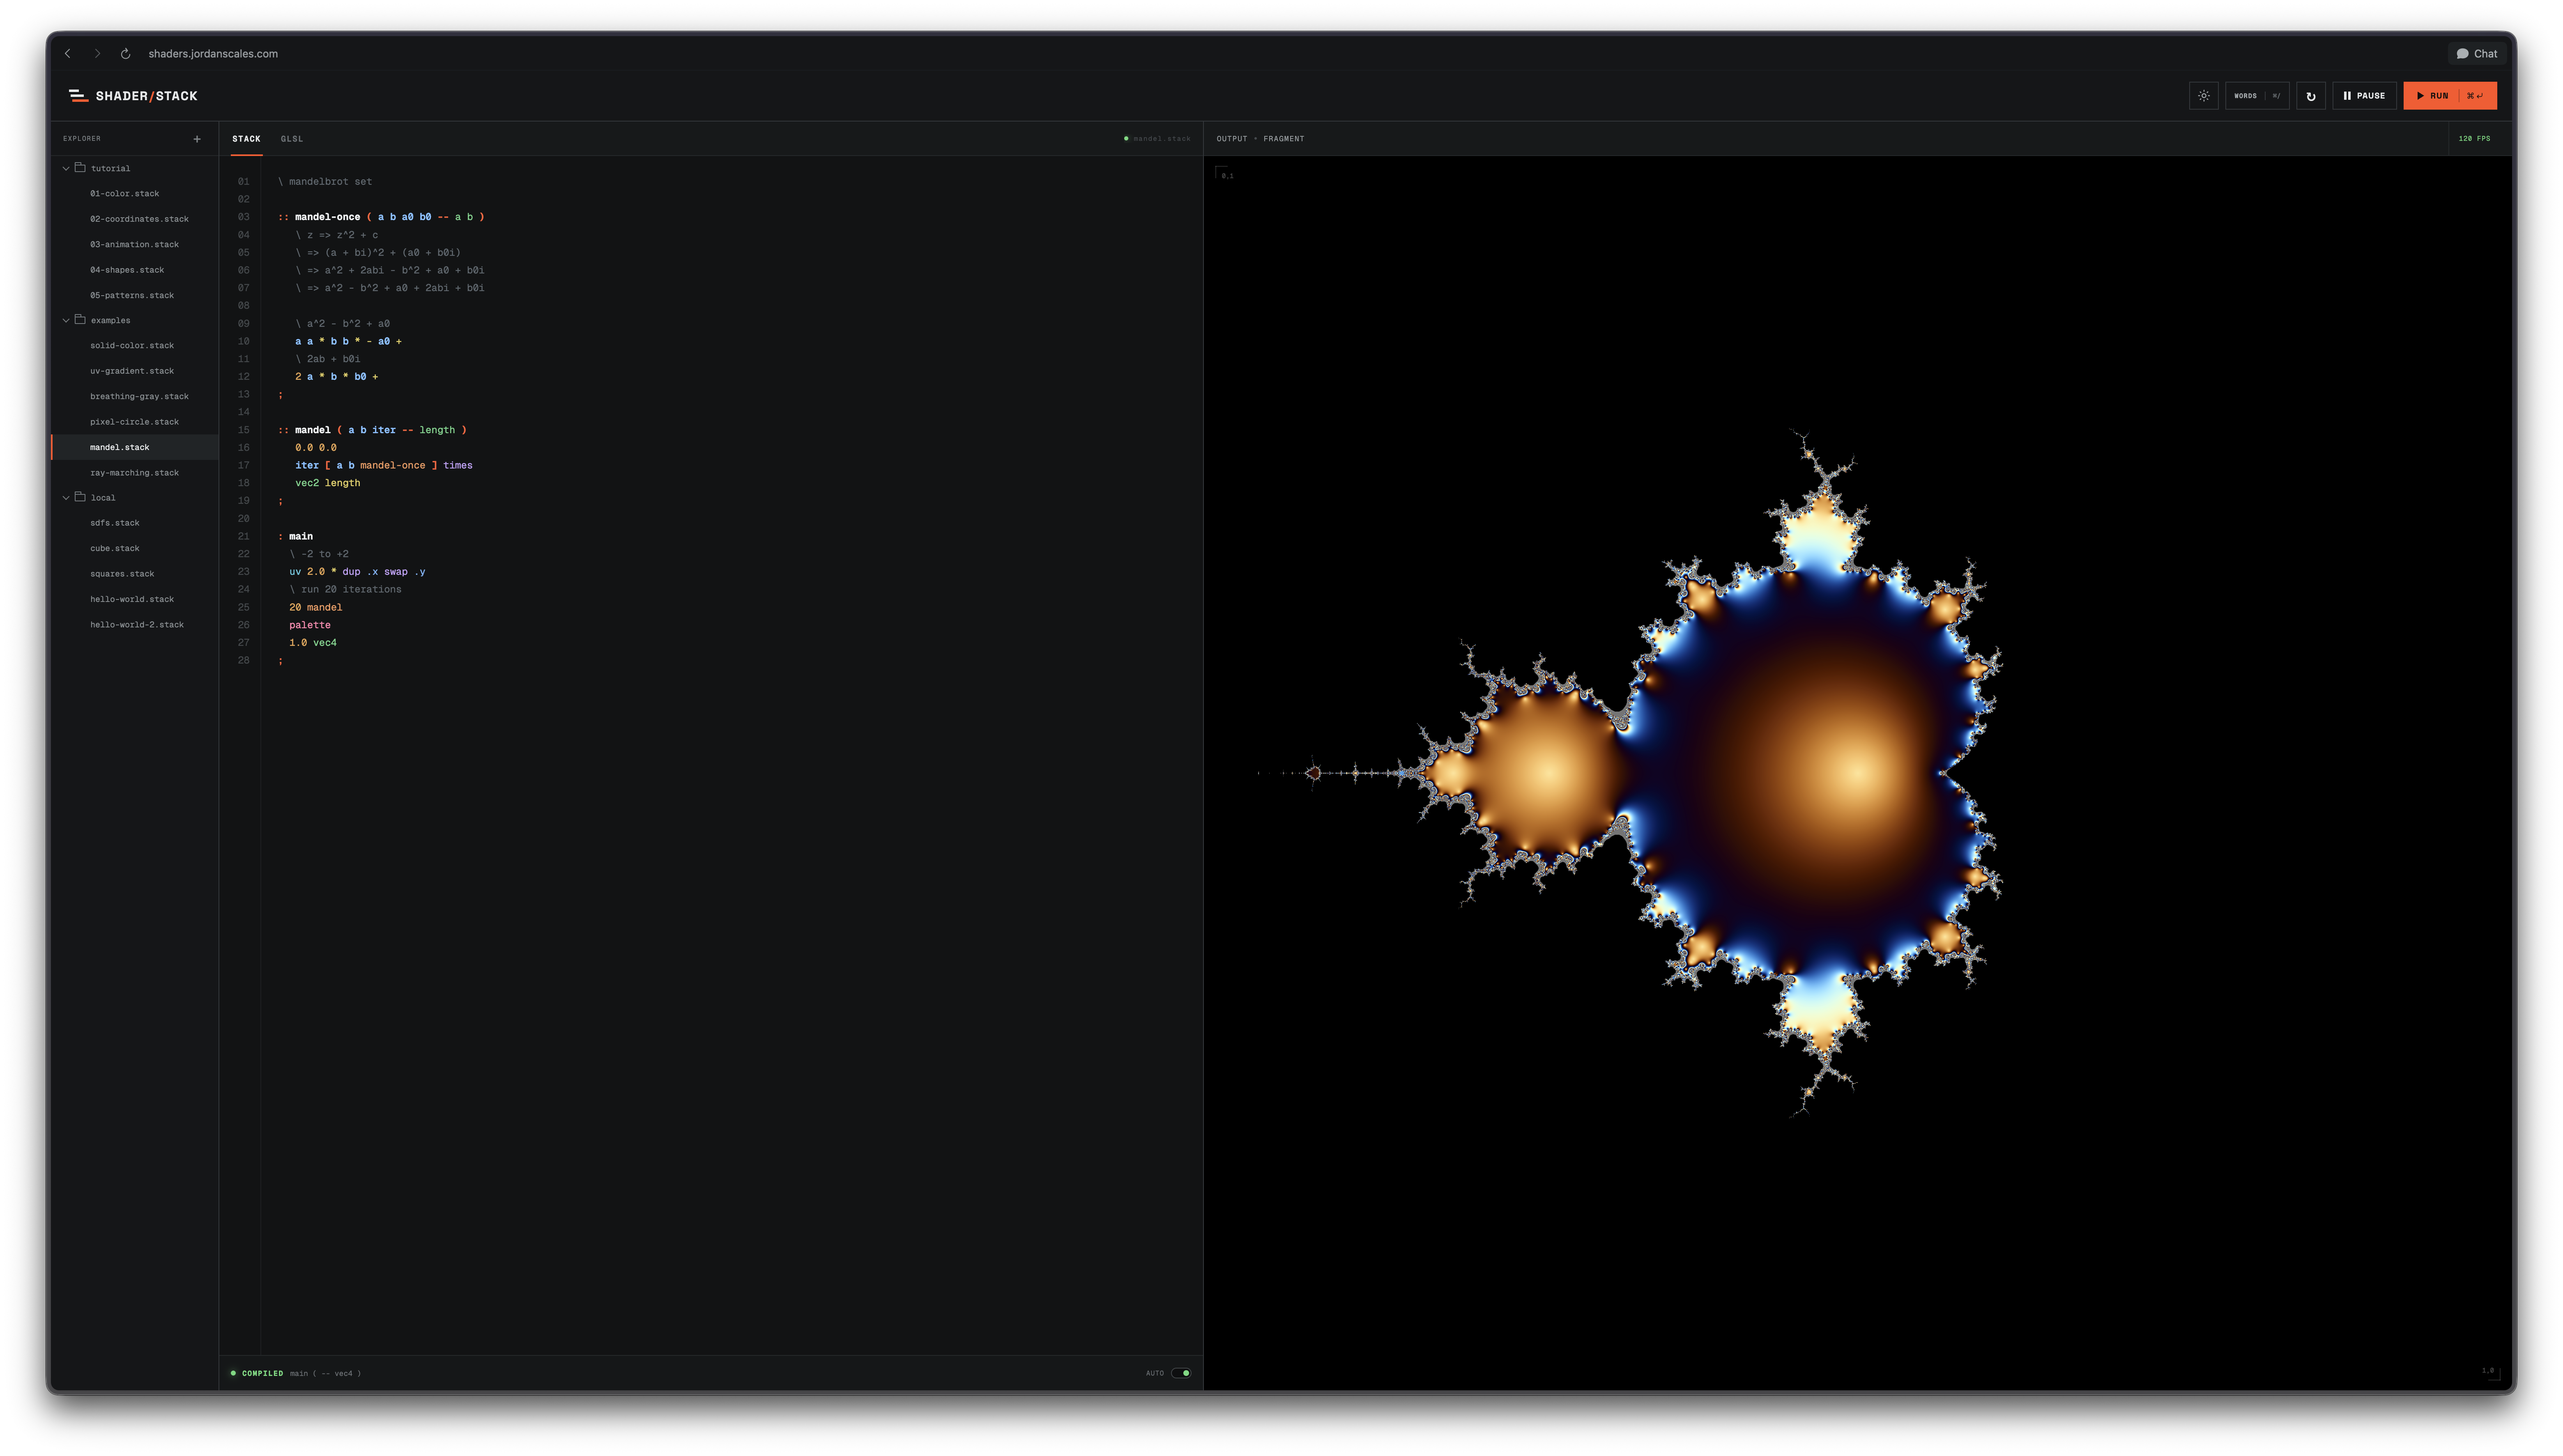Click the '1.0 vec4' code on line 27
The width and height of the screenshot is (2563, 1456).
point(313,643)
